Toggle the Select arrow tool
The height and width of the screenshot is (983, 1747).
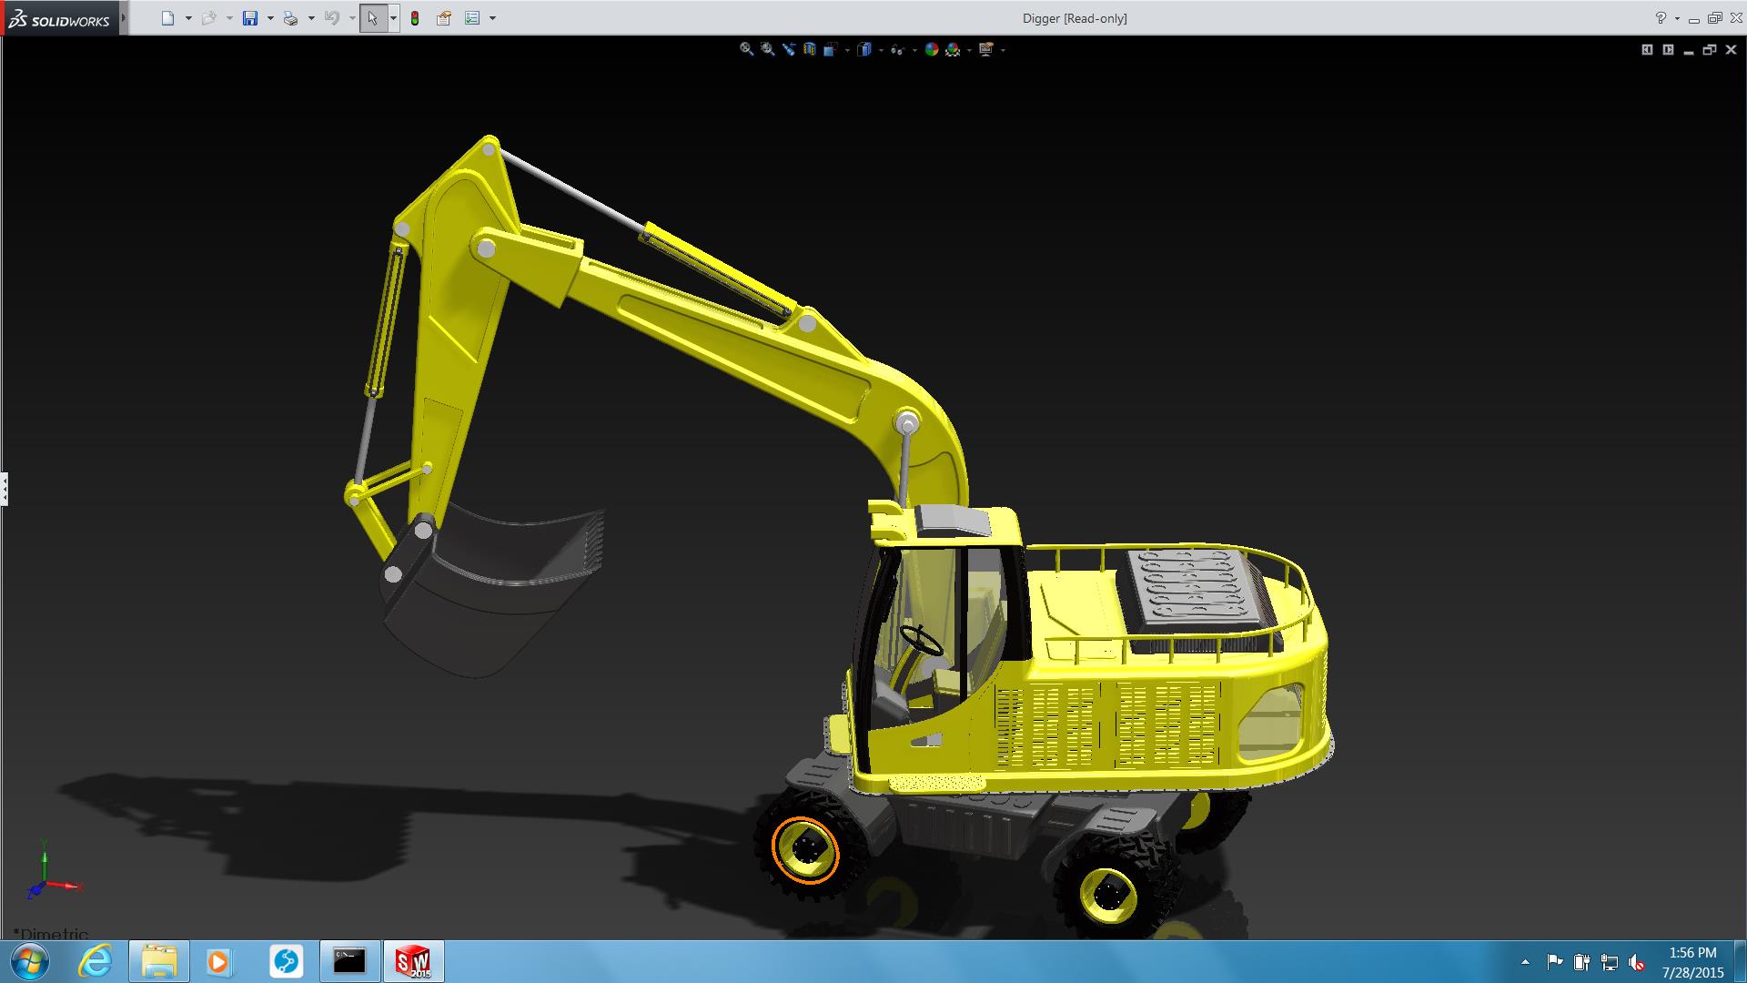(373, 18)
